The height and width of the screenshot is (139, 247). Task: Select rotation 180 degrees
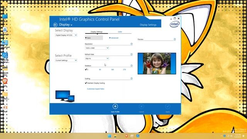(x=112, y=69)
